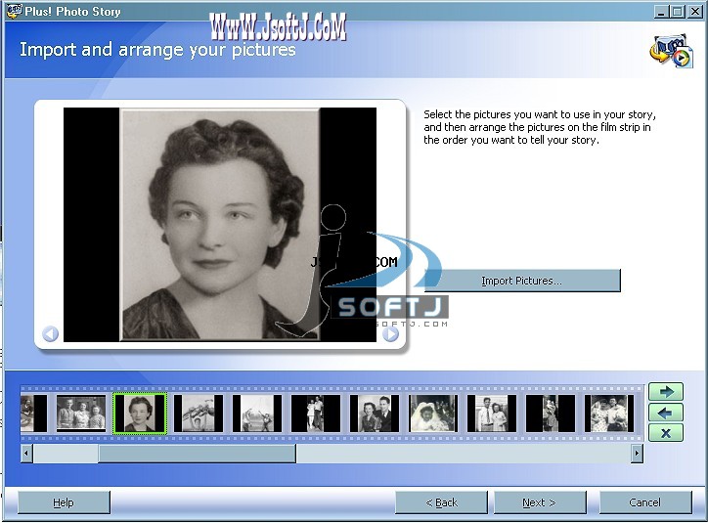This screenshot has height=523, width=708.
Task: Maximize the Photo Story window
Action: click(x=678, y=12)
